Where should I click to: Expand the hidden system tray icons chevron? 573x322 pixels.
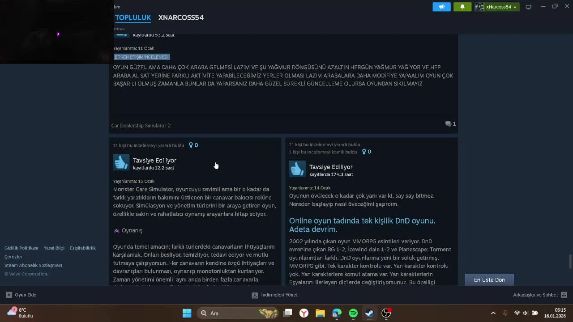493,313
